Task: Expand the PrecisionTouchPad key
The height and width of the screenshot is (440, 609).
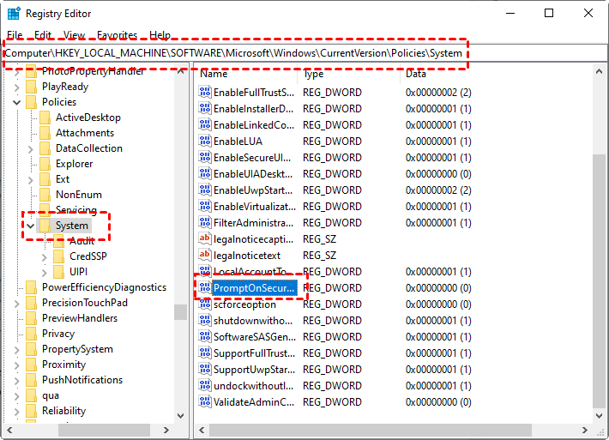Action: pyautogui.click(x=16, y=304)
